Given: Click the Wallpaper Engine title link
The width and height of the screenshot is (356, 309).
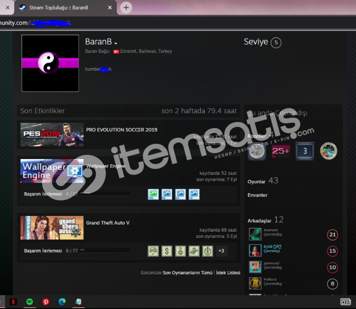Looking at the screenshot, I should tap(105, 166).
